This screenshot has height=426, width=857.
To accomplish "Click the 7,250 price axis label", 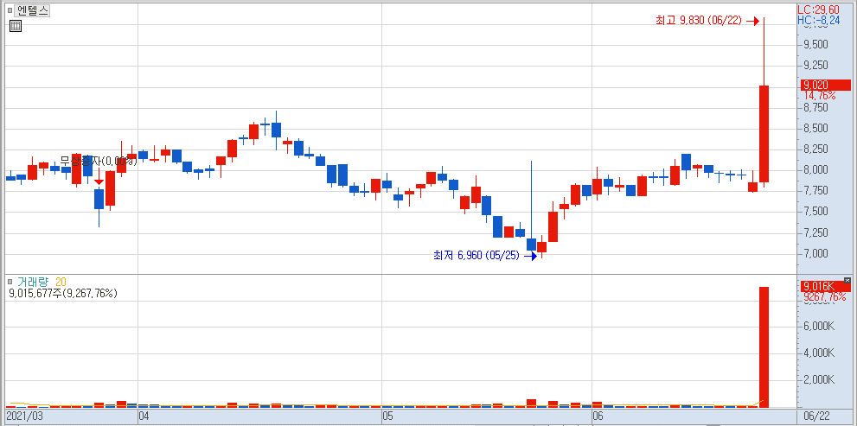I will 816,233.
